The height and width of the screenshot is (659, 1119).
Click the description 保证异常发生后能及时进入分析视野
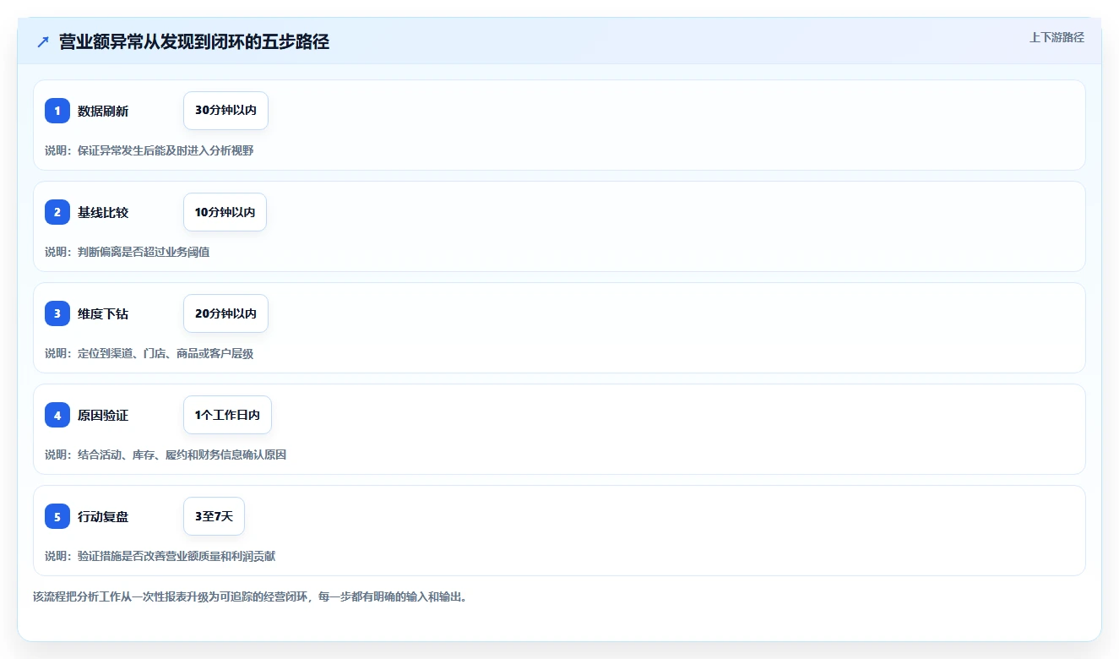pyautogui.click(x=166, y=150)
